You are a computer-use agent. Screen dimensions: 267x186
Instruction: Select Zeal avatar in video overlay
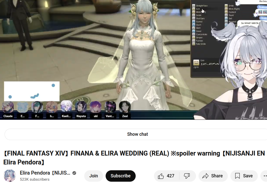tap(125, 107)
